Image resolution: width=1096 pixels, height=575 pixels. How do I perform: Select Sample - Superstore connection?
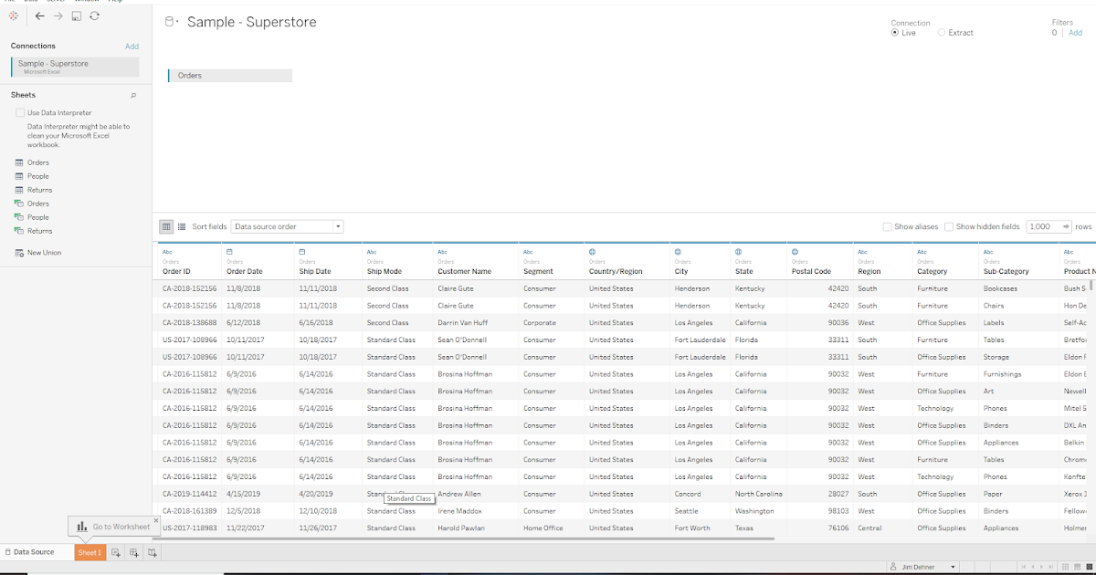[x=75, y=67]
